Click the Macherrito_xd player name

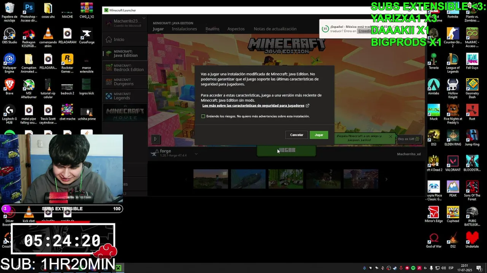point(409,154)
